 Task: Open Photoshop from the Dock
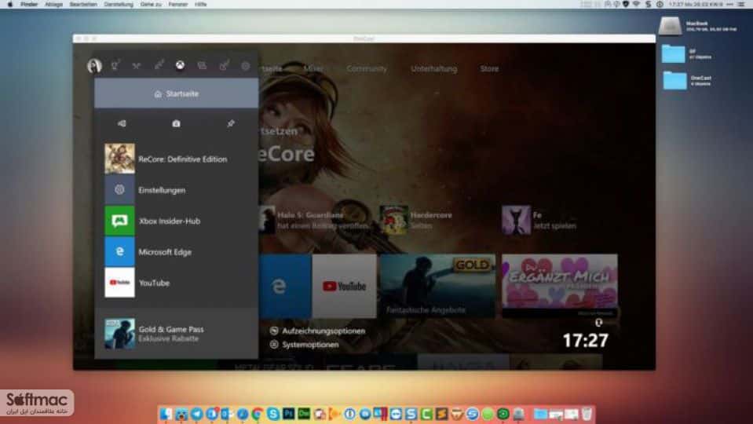pyautogui.click(x=289, y=414)
